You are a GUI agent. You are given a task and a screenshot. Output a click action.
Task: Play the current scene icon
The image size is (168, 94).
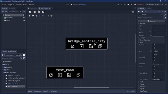(x=132, y=4)
